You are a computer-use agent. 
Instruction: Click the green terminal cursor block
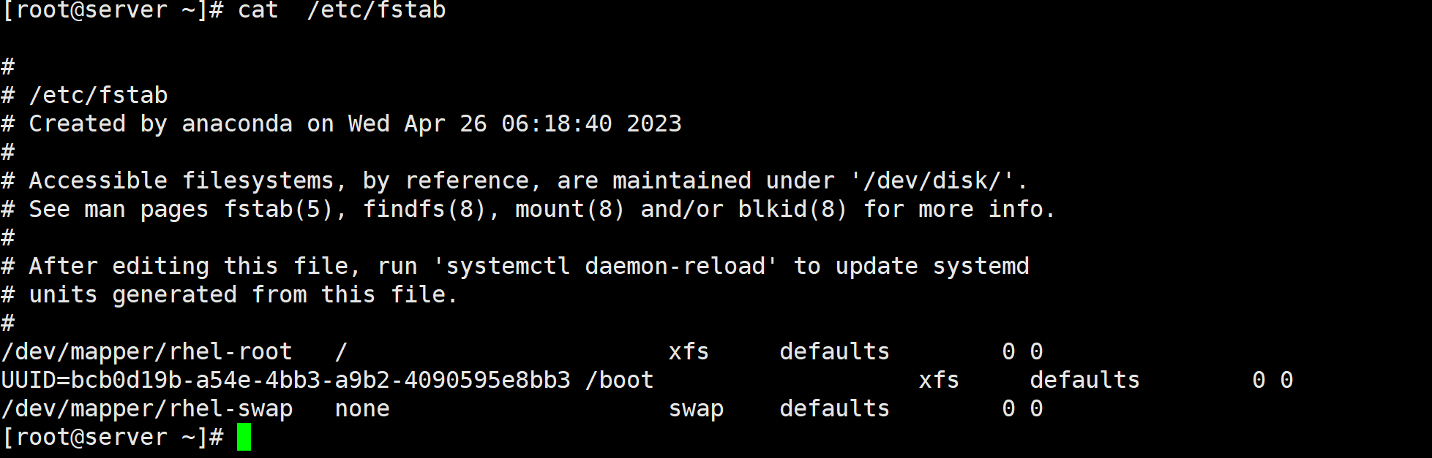point(244,437)
